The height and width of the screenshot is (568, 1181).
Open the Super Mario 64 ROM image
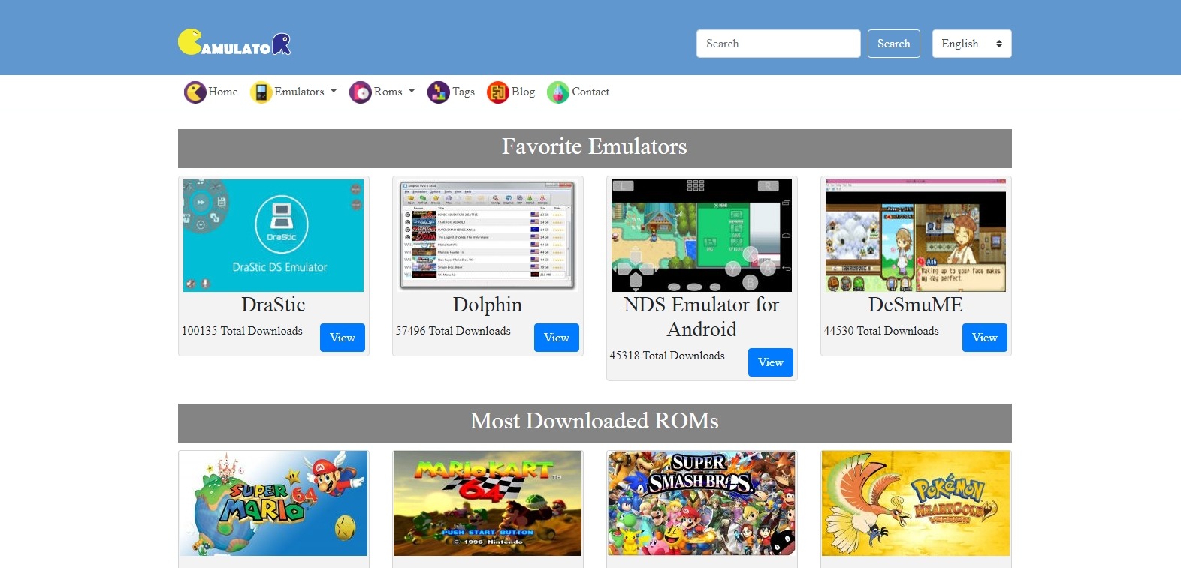[x=273, y=503]
